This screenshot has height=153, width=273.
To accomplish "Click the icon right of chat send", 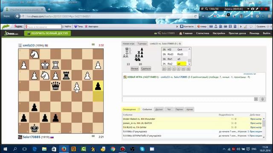I will pyautogui.click(x=263, y=99).
